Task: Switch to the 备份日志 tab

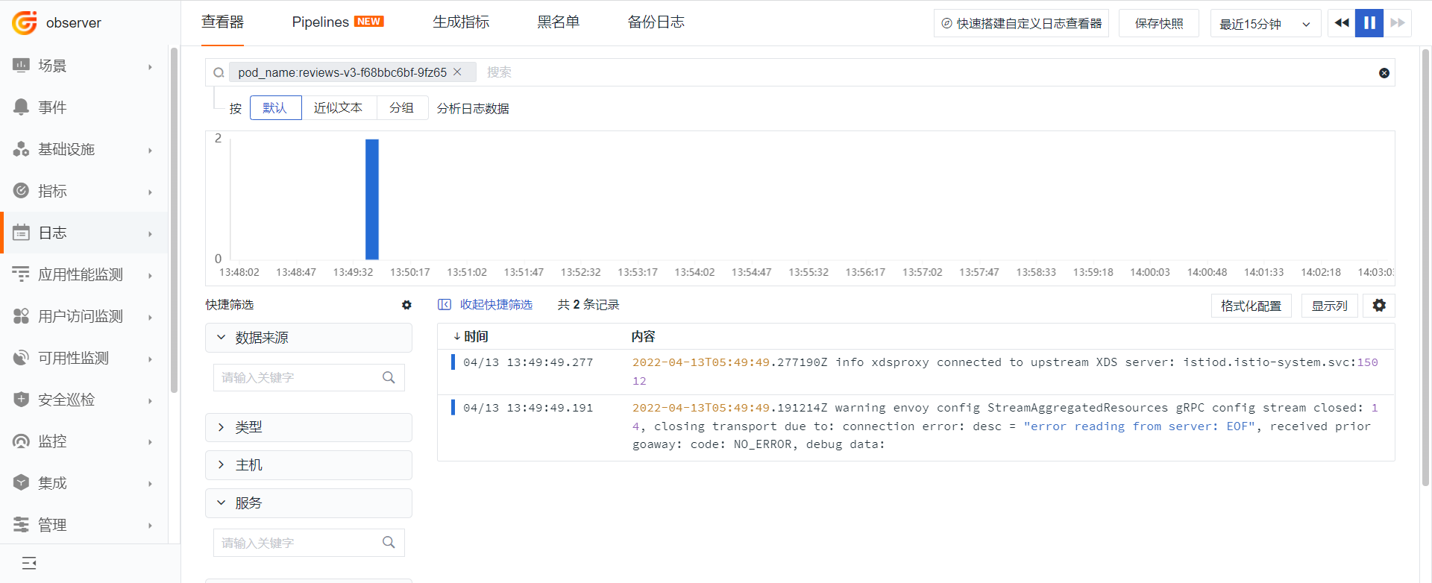Action: (x=656, y=22)
